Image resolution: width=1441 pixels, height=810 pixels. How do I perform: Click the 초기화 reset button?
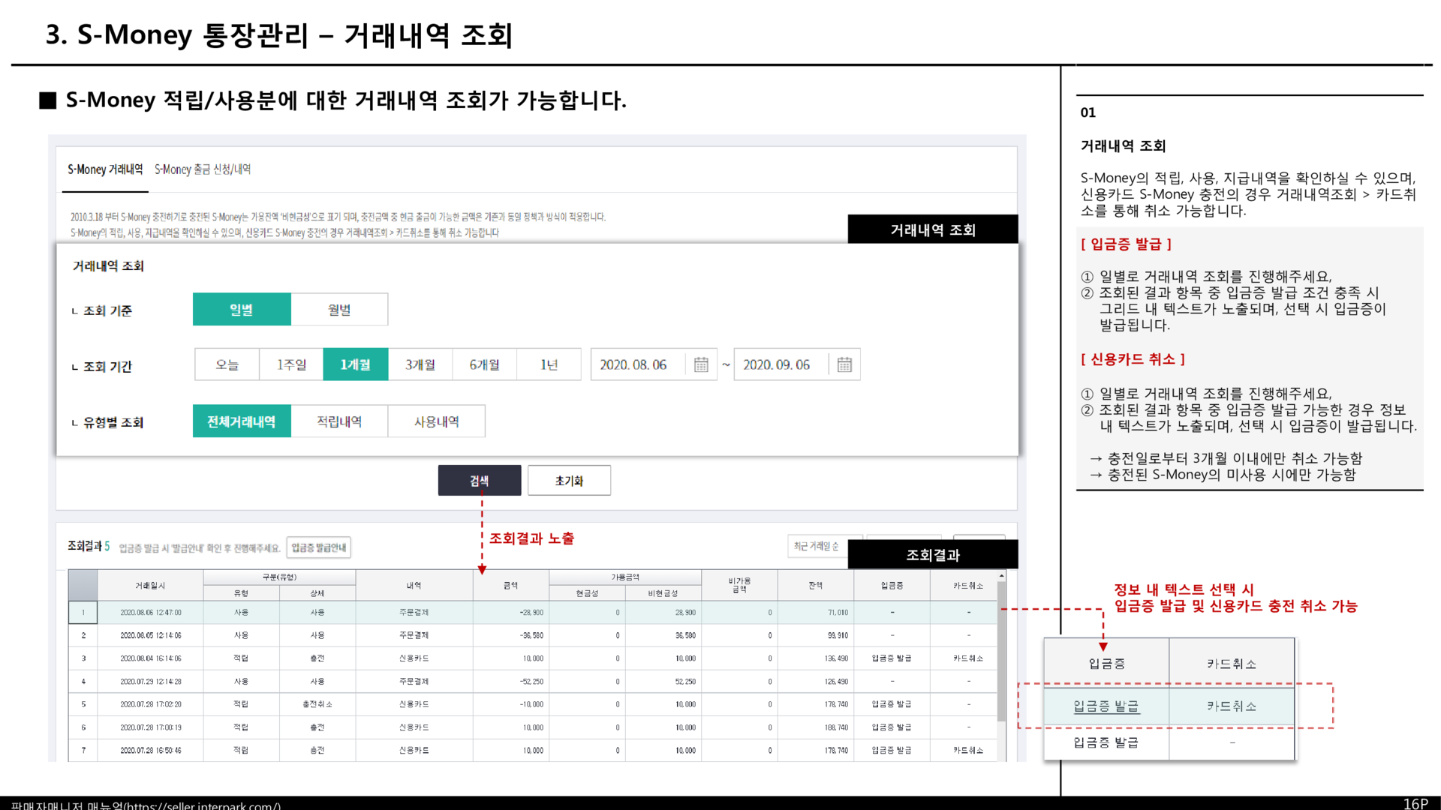[569, 481]
